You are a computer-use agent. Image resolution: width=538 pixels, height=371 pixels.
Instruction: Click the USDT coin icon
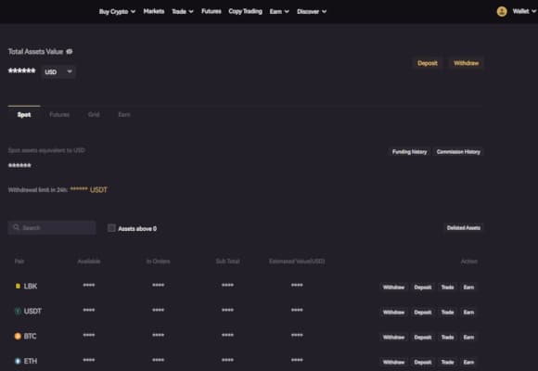tap(18, 311)
